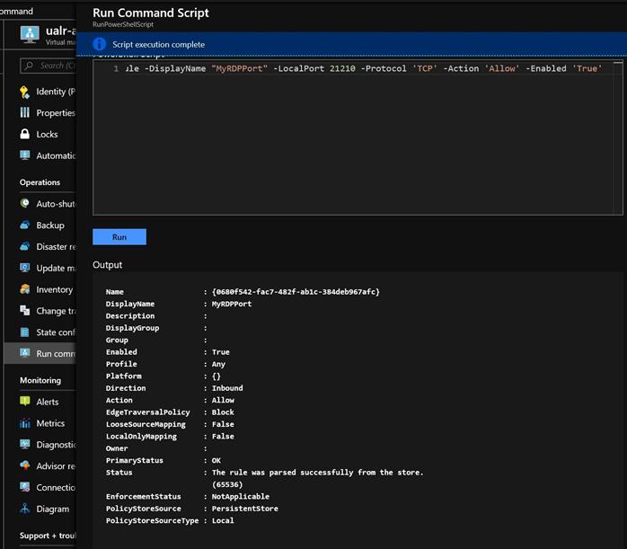Image resolution: width=627 pixels, height=549 pixels.
Task: Click the Backup cloud icon
Action: tap(25, 226)
